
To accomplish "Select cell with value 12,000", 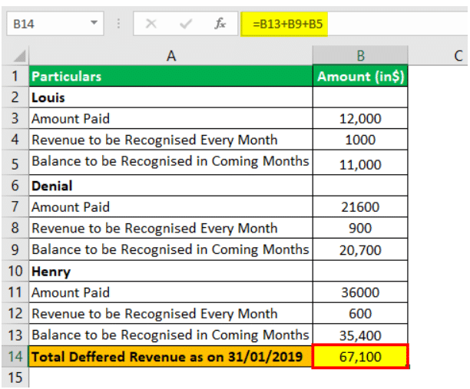I will [360, 118].
